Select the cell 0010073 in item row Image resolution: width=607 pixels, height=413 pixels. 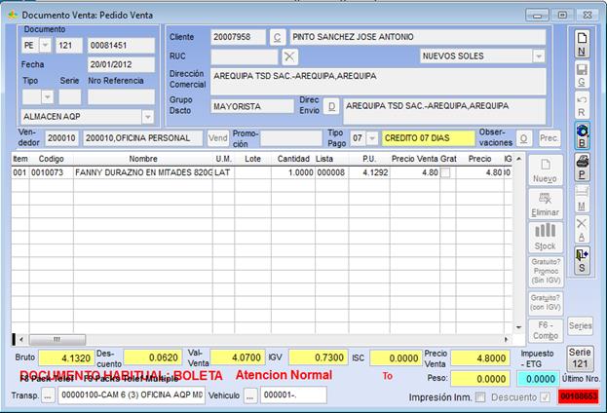(51, 172)
